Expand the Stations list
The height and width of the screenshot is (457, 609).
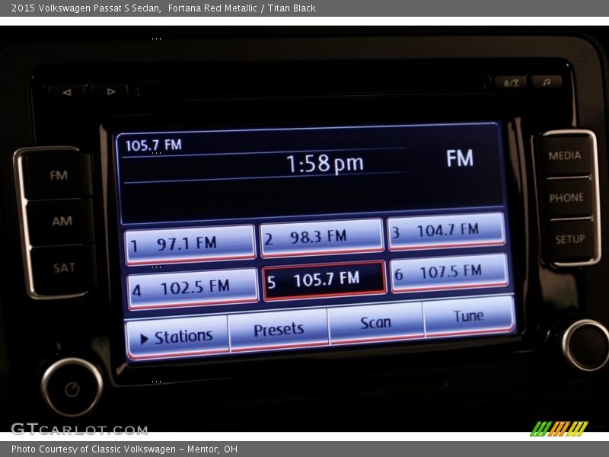177,336
